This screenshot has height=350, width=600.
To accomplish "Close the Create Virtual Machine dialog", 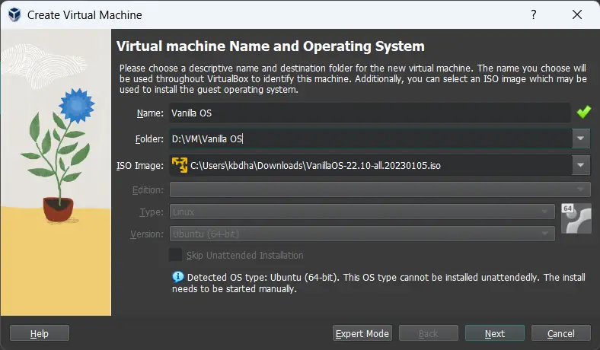I will [x=577, y=14].
